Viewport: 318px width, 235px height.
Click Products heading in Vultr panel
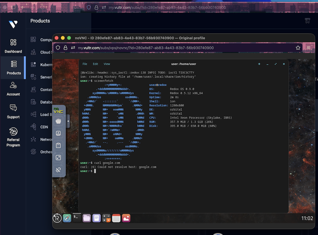[x=40, y=21]
